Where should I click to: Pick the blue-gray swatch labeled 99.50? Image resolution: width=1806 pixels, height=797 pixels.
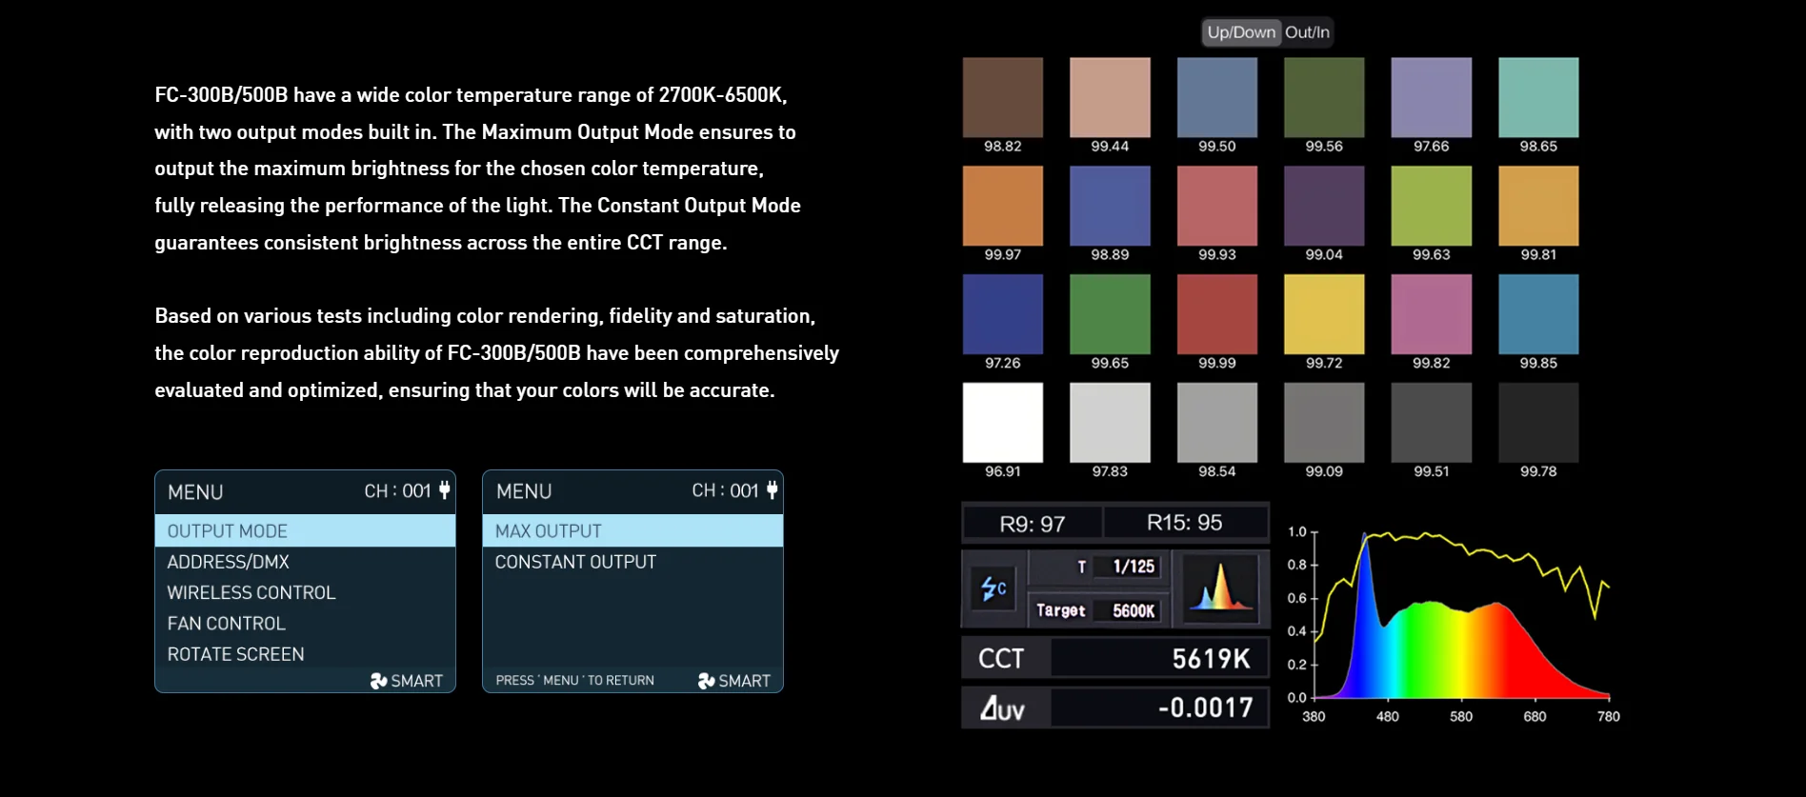[1217, 97]
